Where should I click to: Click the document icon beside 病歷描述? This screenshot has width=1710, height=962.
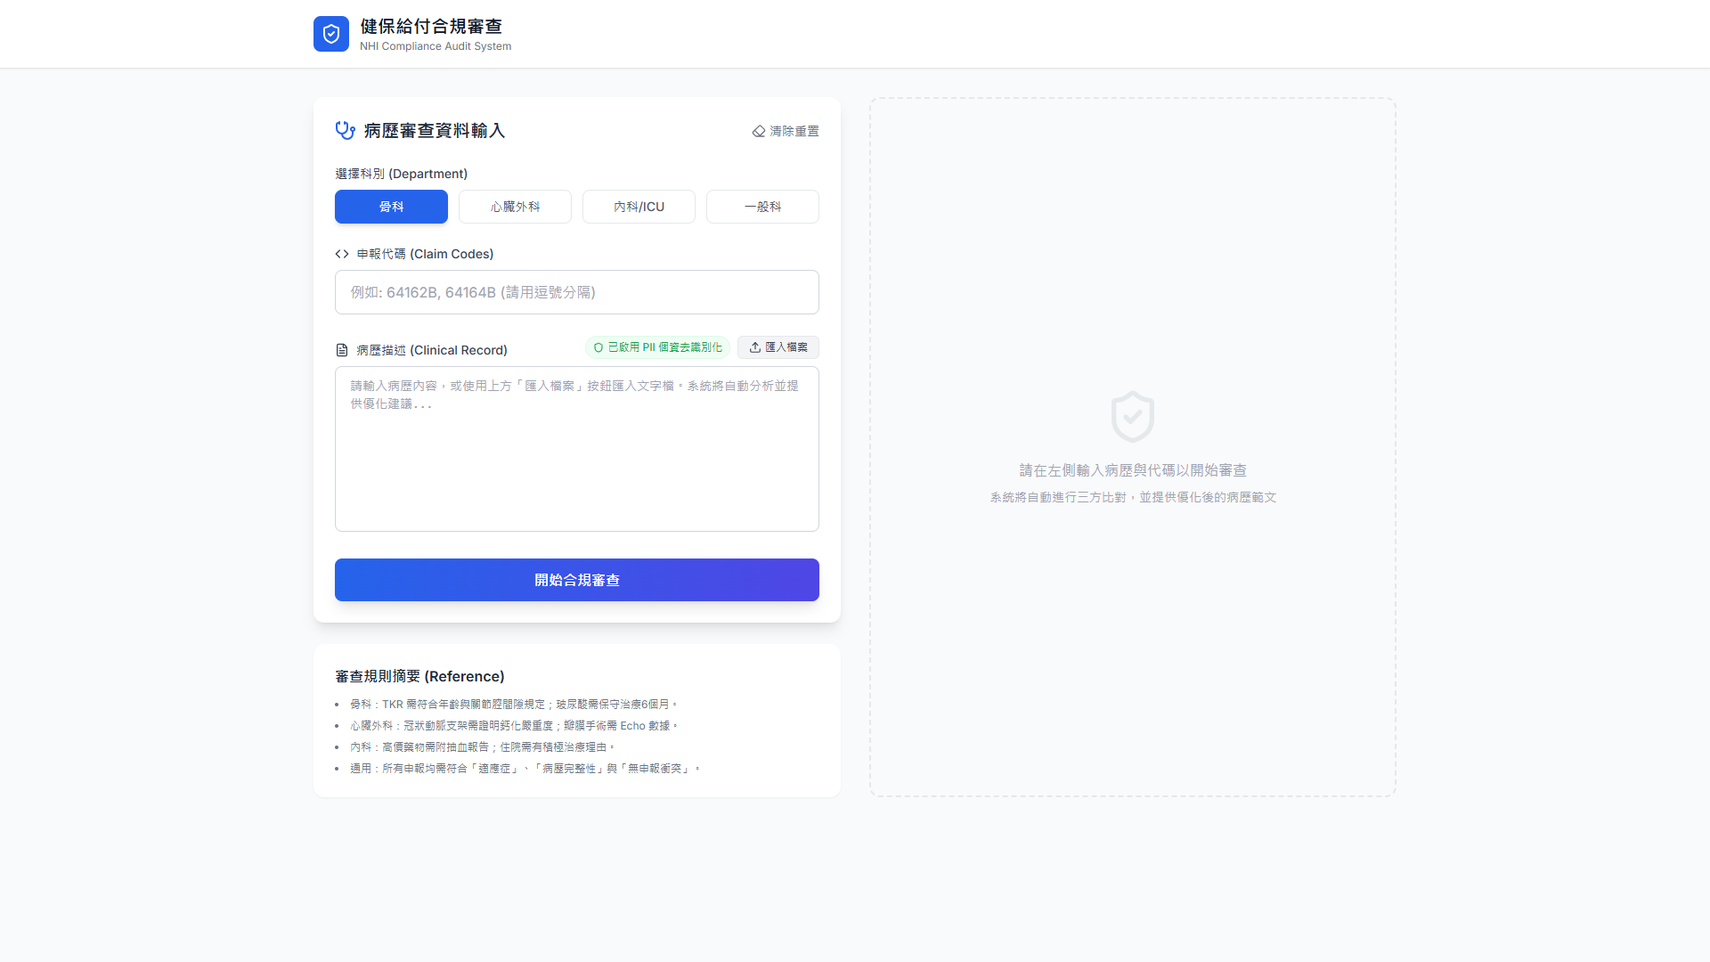tap(342, 350)
